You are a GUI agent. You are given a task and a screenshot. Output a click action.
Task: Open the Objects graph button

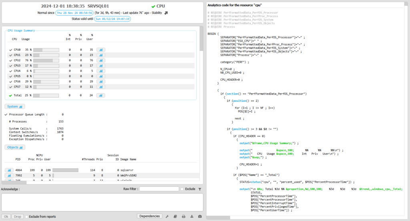pos(15,147)
